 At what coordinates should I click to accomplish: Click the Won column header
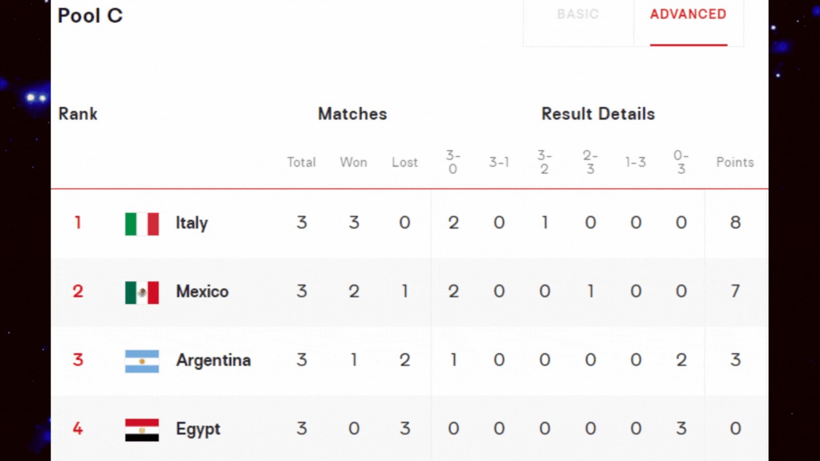pos(354,163)
